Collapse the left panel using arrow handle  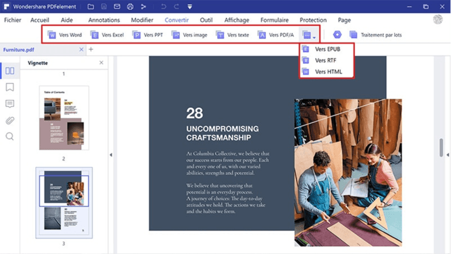point(110,155)
